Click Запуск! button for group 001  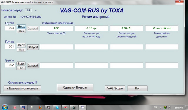(33, 47)
